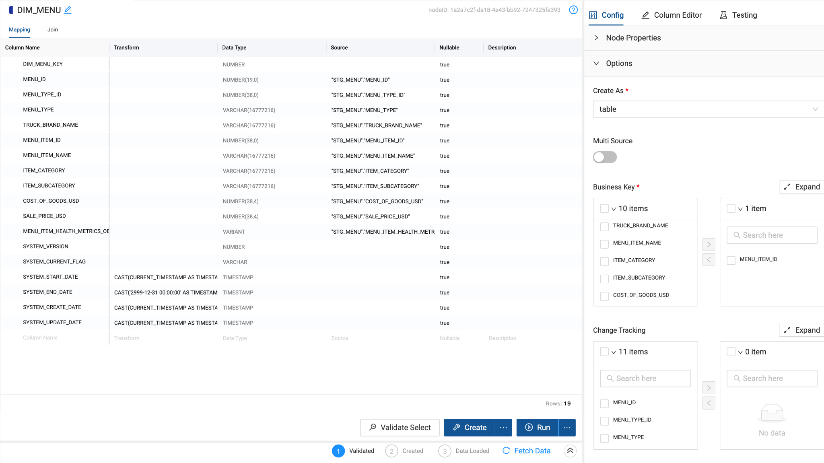
Task: Edit the DIM_MENU node name pencil icon
Action: [x=68, y=10]
